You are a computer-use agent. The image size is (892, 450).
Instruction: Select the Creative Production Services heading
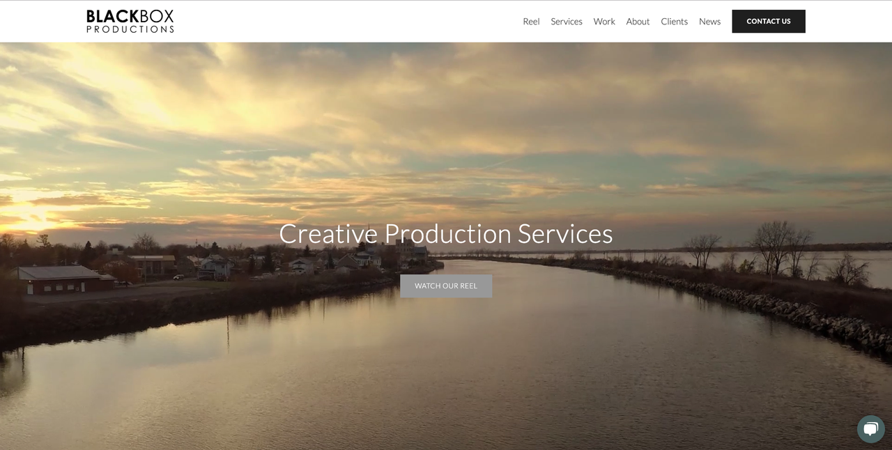click(x=446, y=233)
